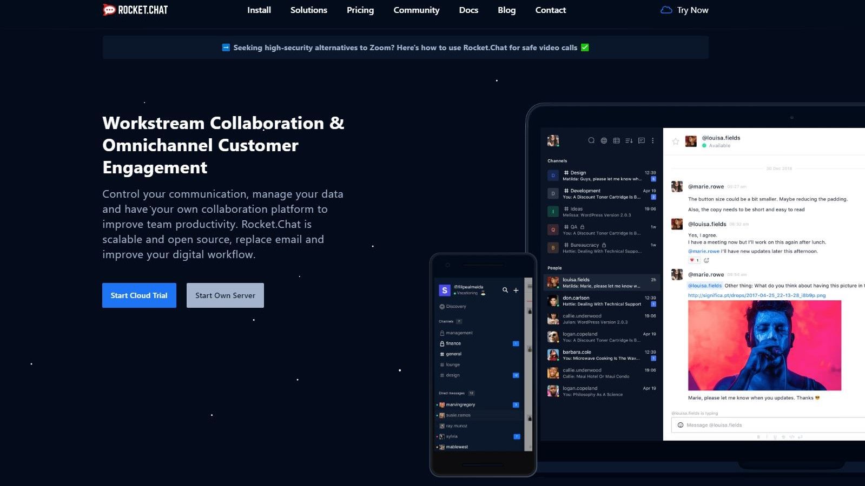Tap the finance channel on the phone
865x486 pixels.
[x=479, y=343]
